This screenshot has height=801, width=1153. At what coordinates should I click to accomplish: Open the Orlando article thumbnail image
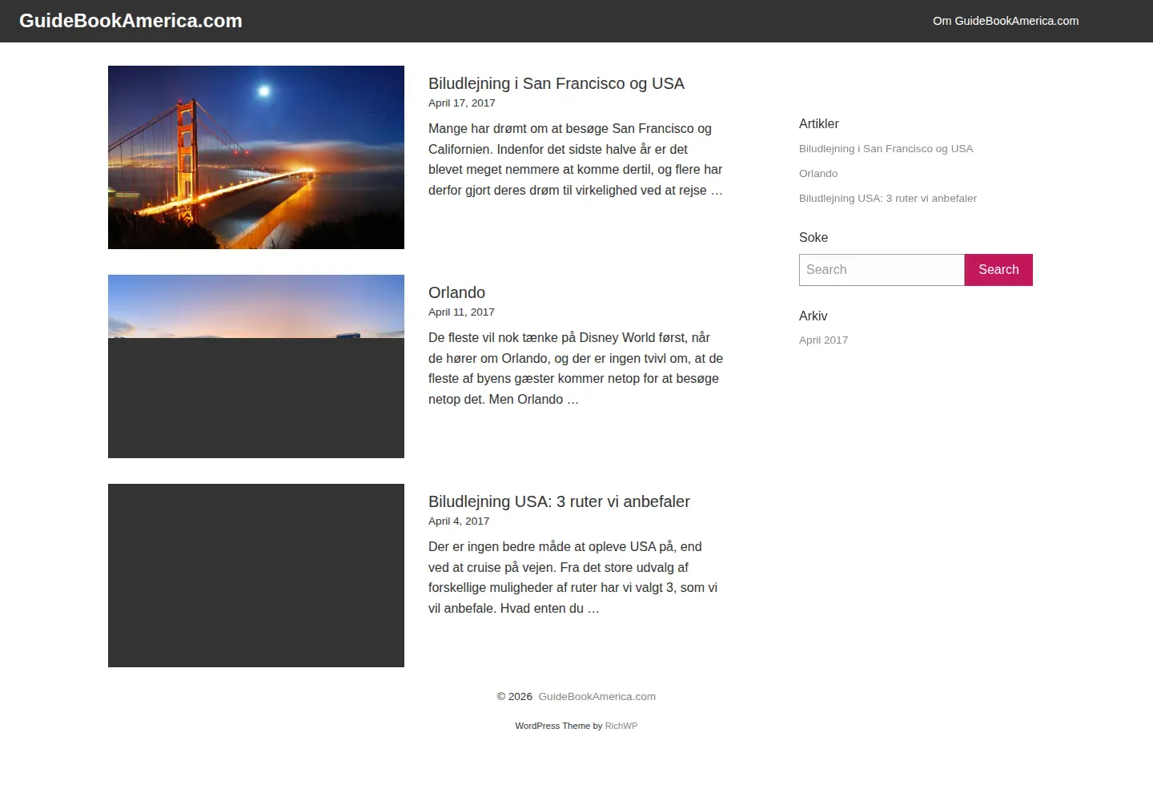[256, 366]
